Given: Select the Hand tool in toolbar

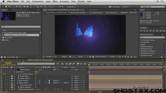Looking at the screenshot, I should (6, 7).
